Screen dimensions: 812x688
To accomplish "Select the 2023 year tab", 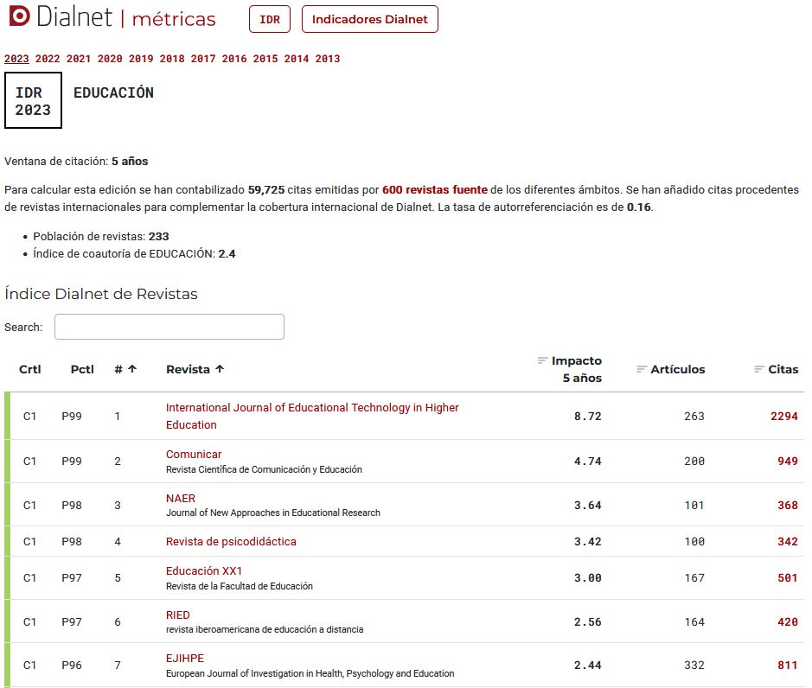I will point(16,59).
